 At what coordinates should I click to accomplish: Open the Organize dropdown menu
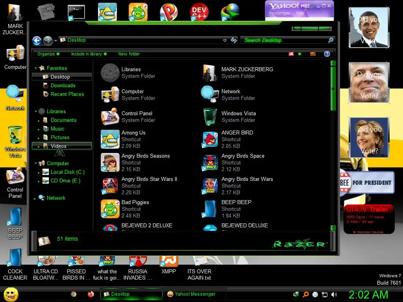click(x=48, y=54)
